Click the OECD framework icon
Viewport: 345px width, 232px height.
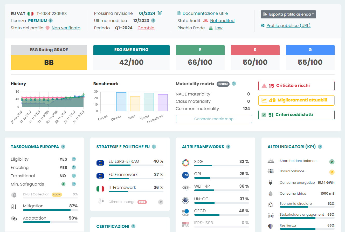[185, 211]
